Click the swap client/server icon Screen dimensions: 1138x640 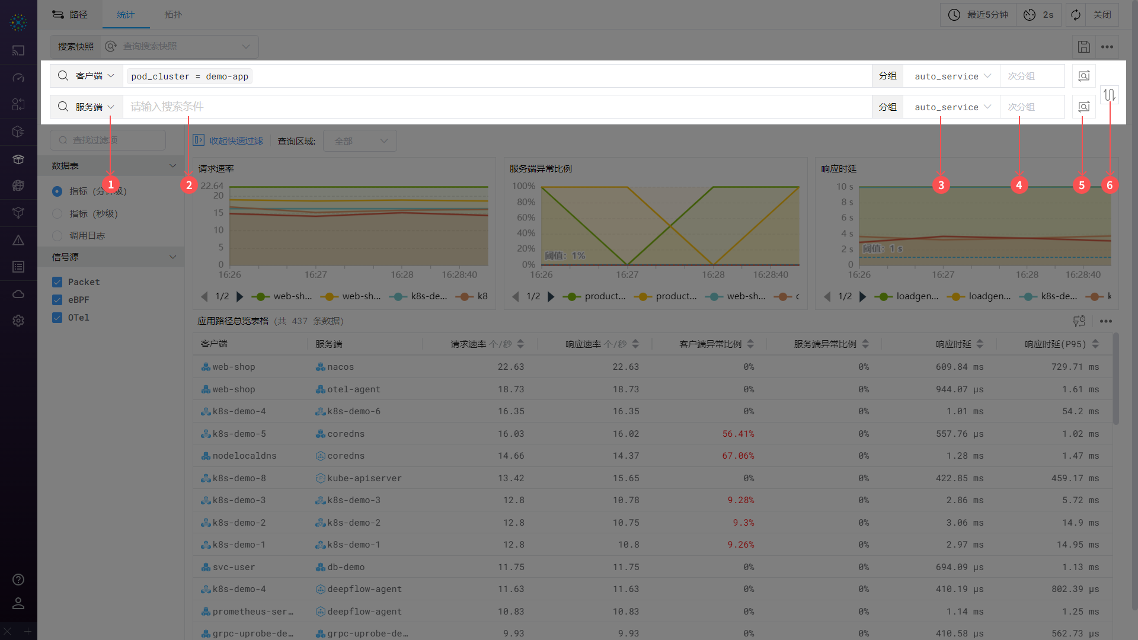click(x=1110, y=95)
